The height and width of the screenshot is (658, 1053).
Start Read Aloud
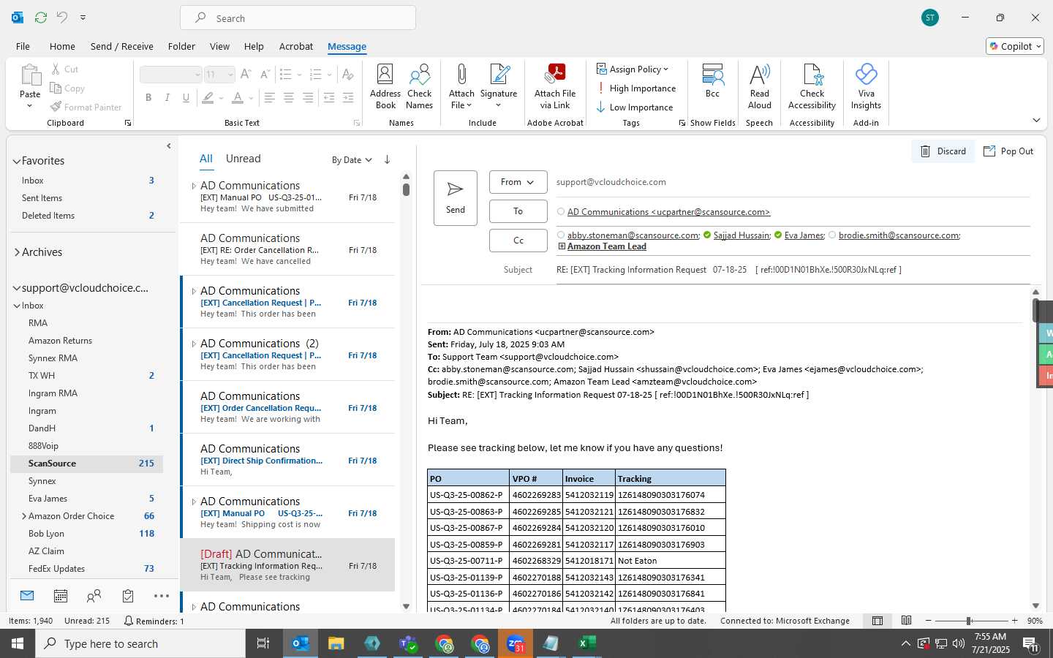(760, 87)
